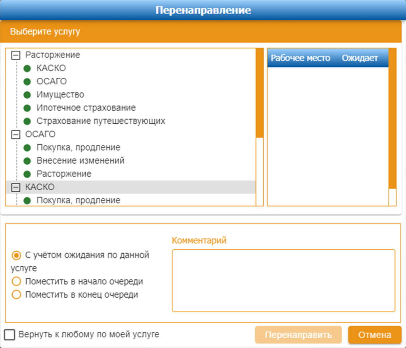Viewport: 406px width, 348px height.
Task: Select Страхование путешествующих service
Action: [101, 121]
